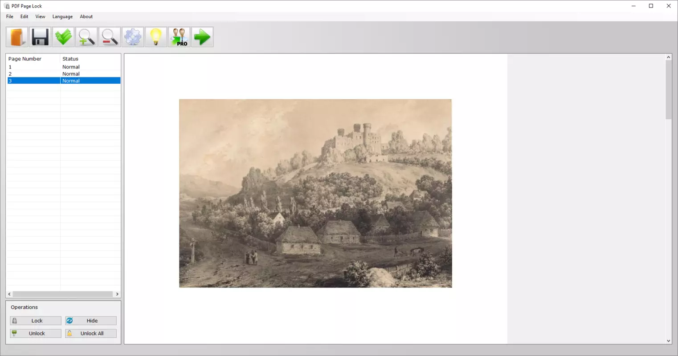
Task: Zoom out with the magnifier minus icon
Action: click(110, 37)
